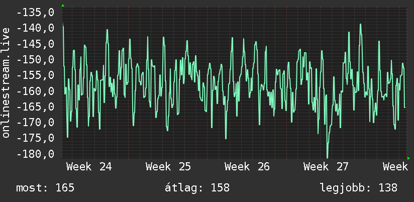
Task: Click the -160,0 y-axis tick label
Action: tap(35, 91)
